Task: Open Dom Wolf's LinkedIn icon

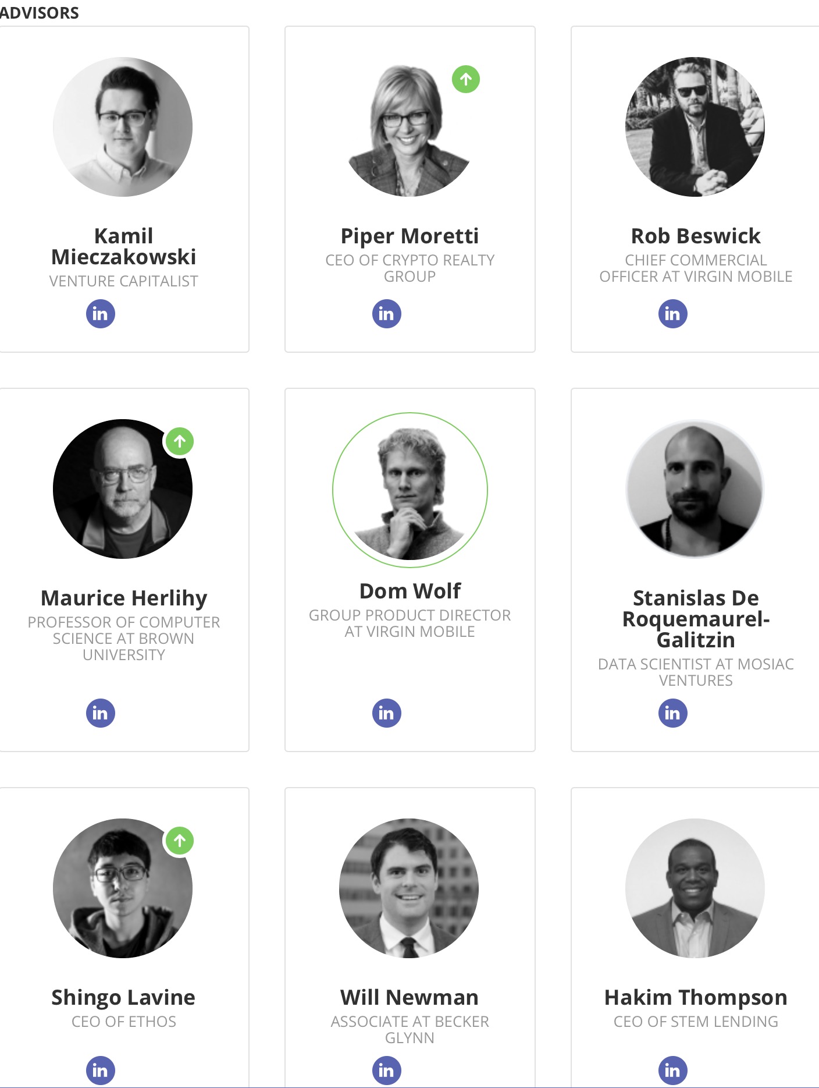Action: pyautogui.click(x=387, y=713)
